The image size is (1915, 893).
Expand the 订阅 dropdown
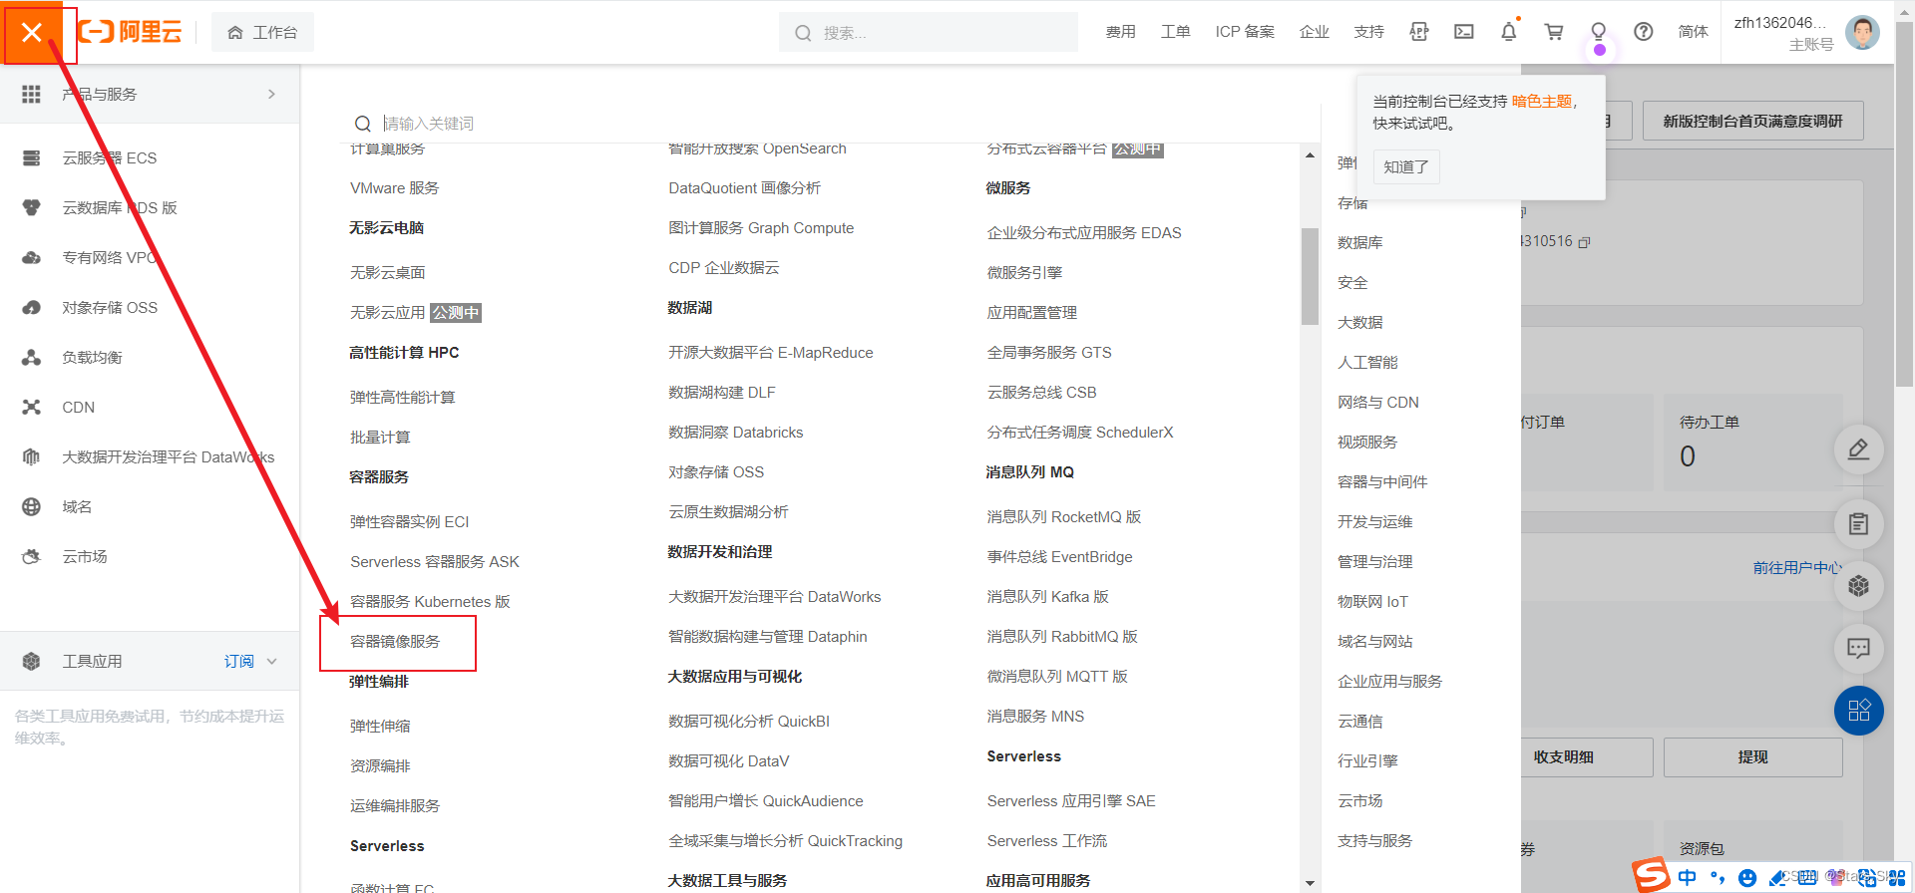[x=250, y=661]
